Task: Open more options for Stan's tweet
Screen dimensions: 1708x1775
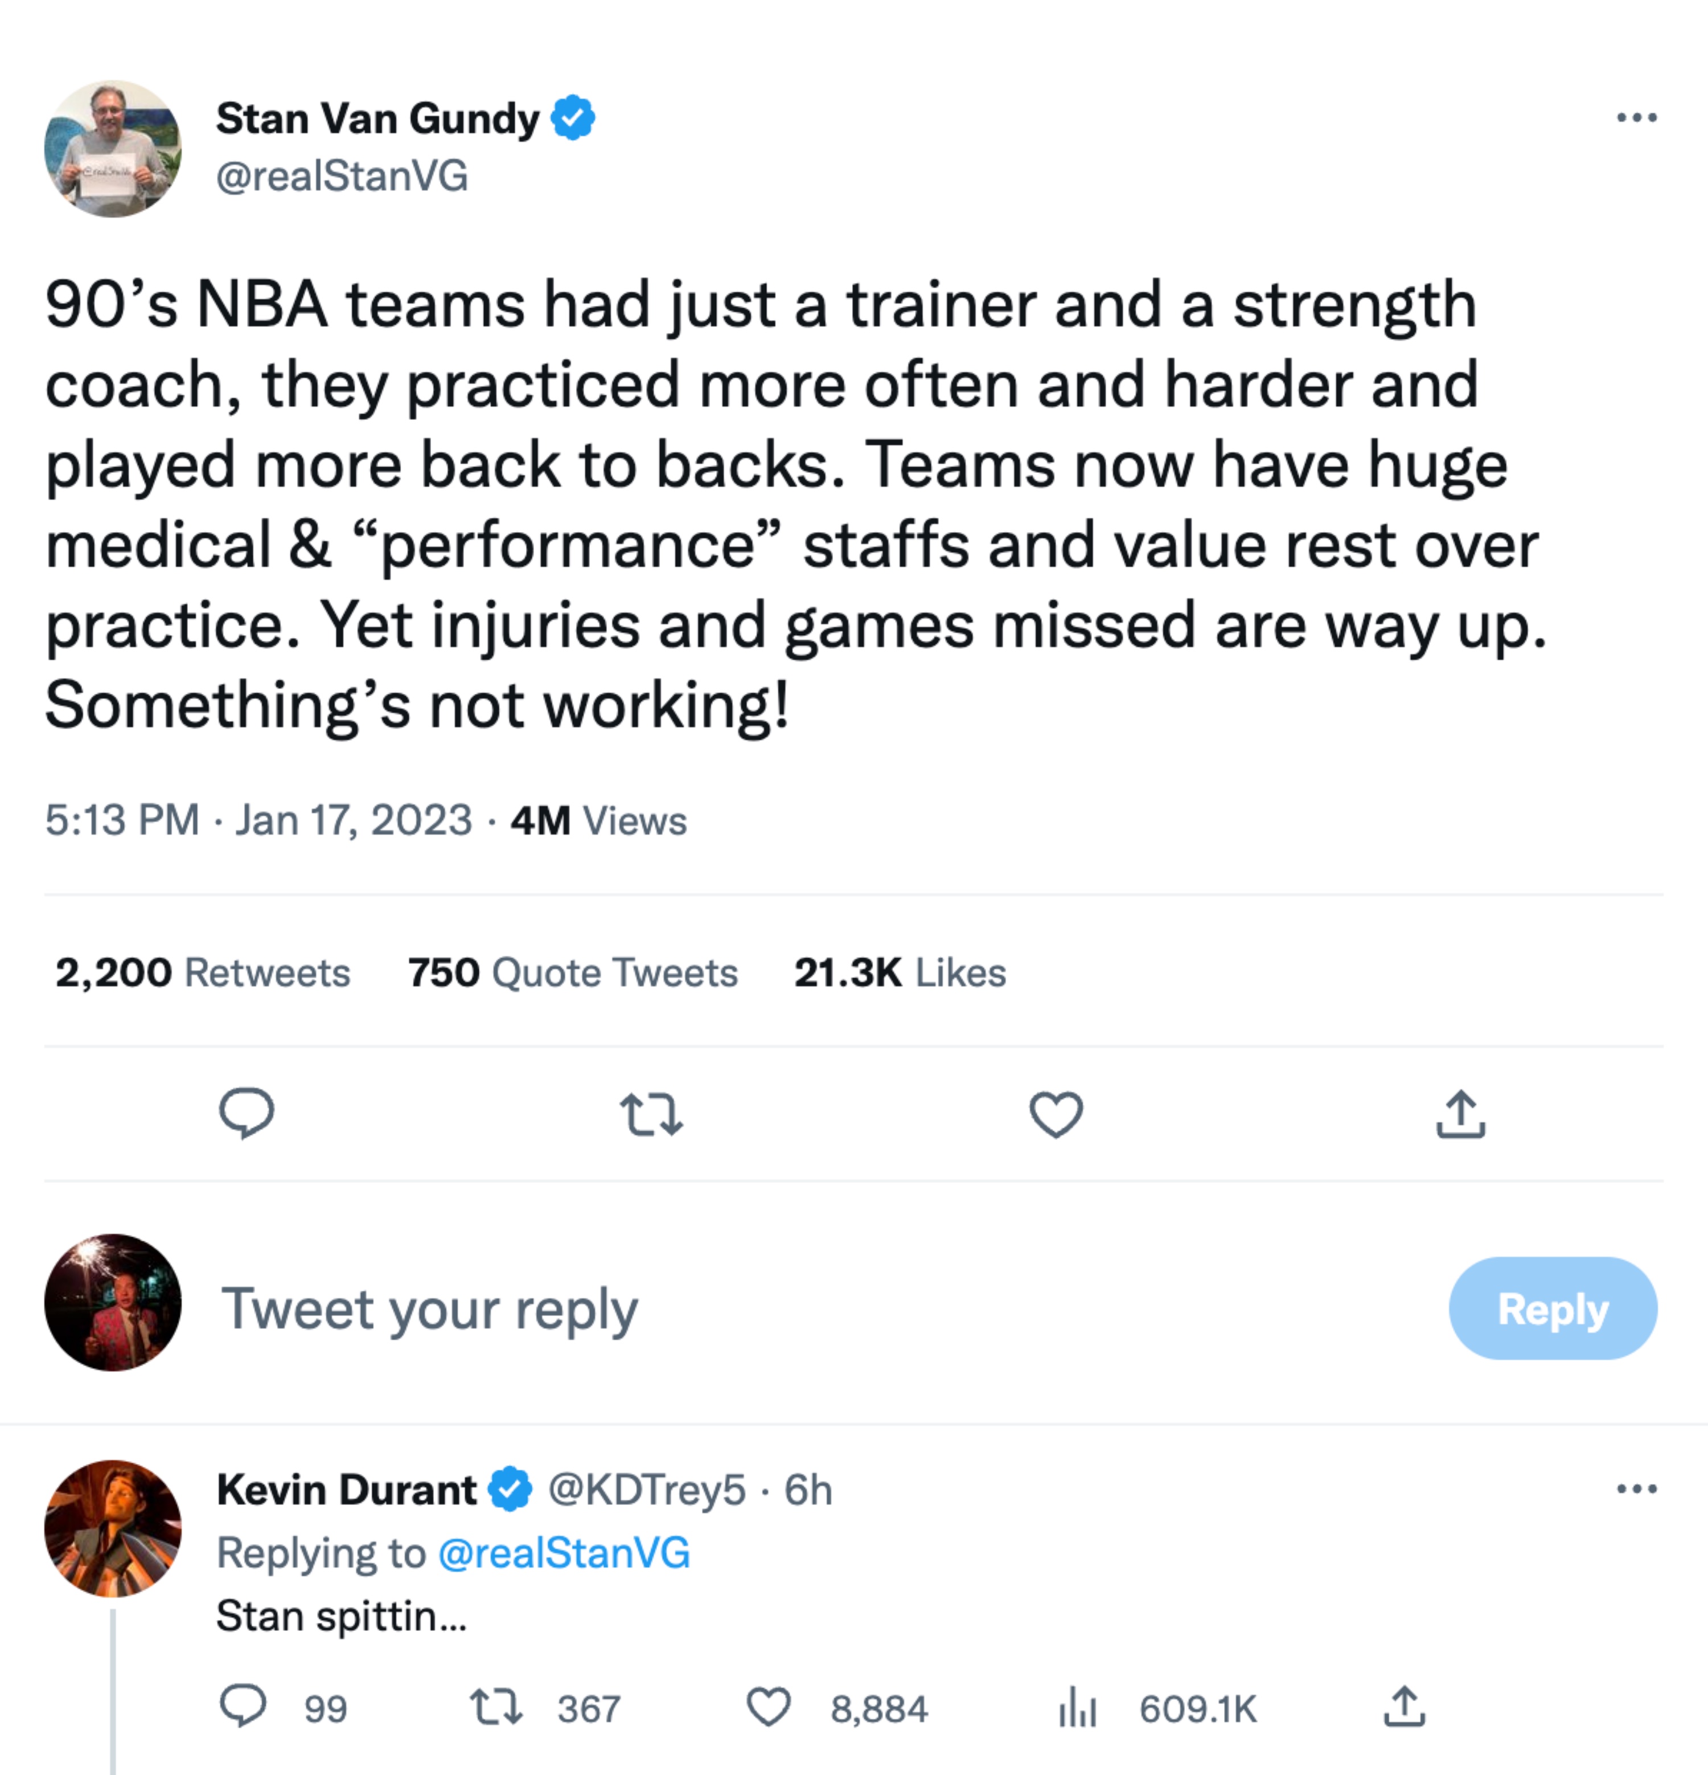Action: [1636, 118]
